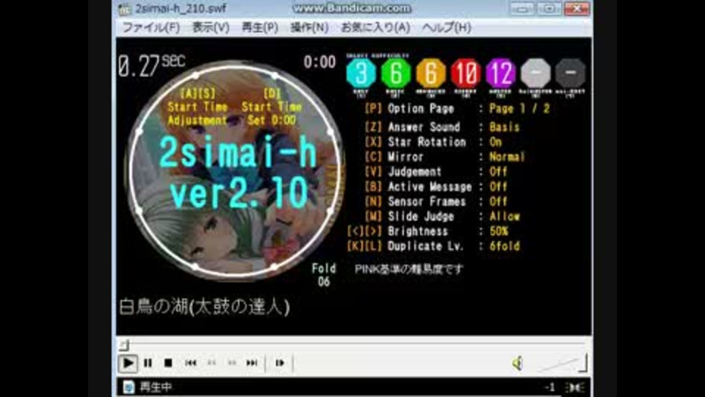Select the purple level 12 difficulty octagon

500,73
